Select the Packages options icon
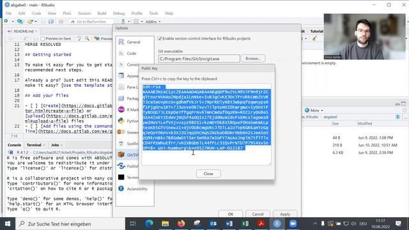This screenshot has width=409, height=230. 121,98
